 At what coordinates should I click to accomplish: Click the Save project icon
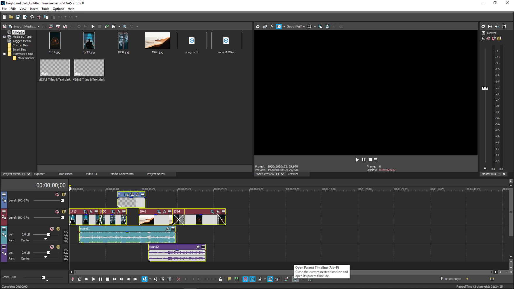18,17
